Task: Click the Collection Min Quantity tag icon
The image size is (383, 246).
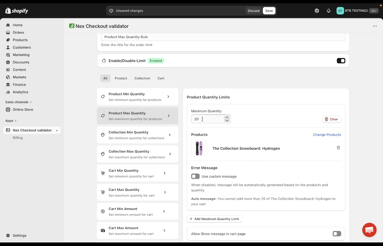Action: click(103, 135)
